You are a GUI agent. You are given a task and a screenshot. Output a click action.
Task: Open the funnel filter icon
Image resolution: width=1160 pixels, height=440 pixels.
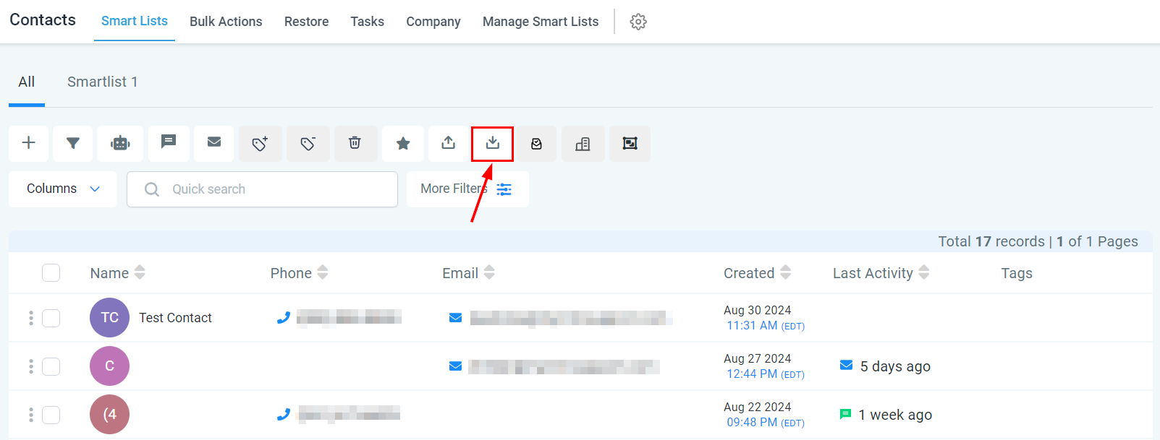[73, 143]
